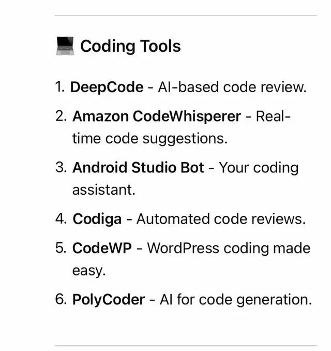331x351 pixels.
Task: Click list number 1 before DeepCode
Action: click(x=60, y=87)
